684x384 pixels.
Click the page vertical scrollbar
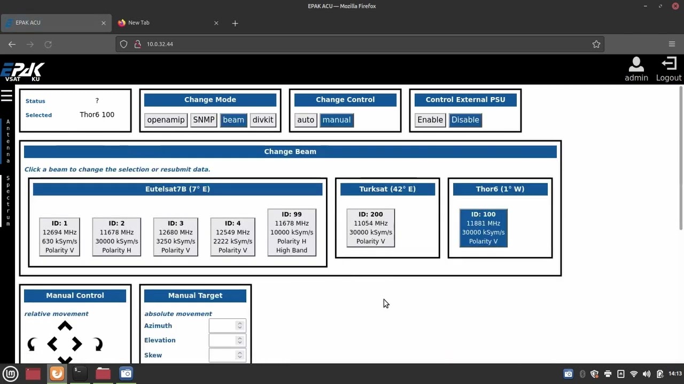681,158
